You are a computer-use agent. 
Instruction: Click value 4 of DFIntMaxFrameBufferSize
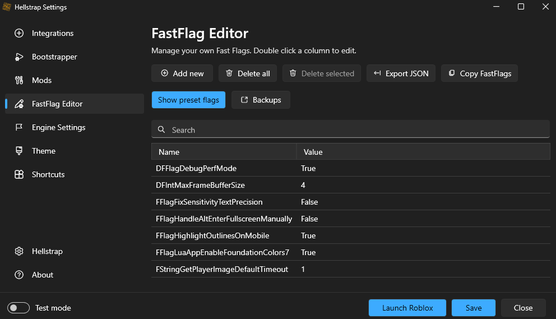(303, 185)
